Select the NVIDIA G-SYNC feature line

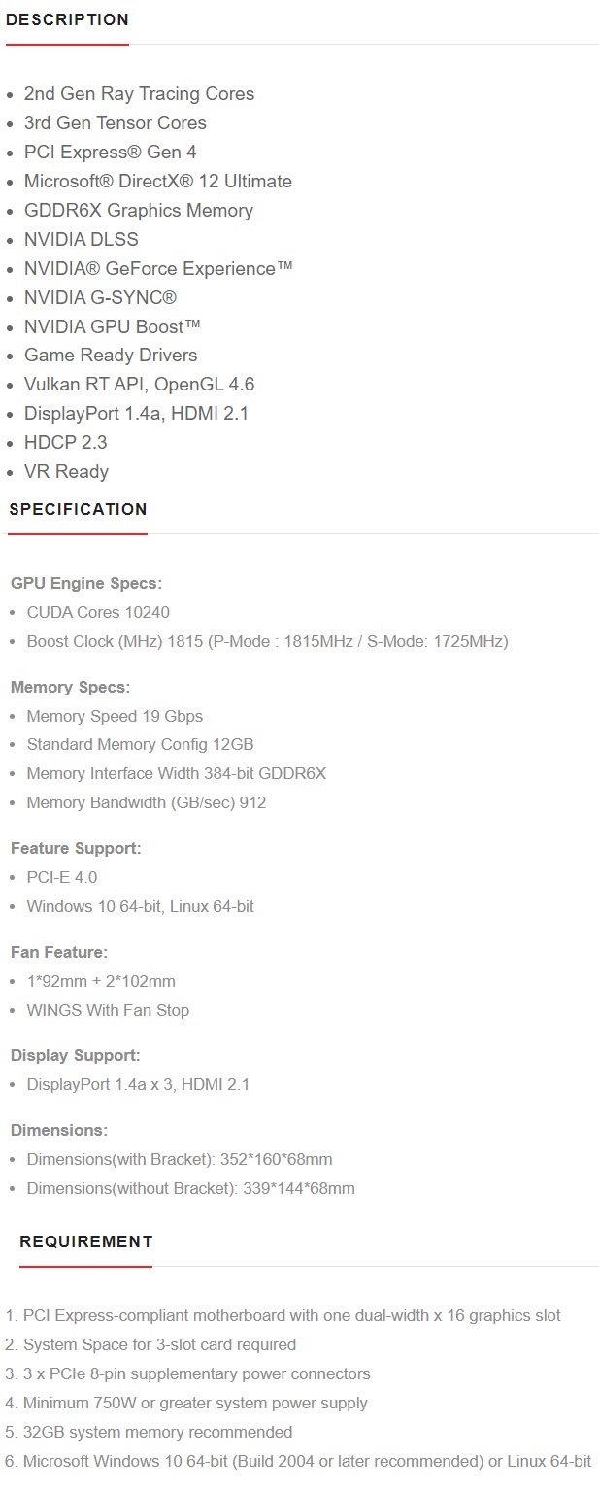pos(100,297)
